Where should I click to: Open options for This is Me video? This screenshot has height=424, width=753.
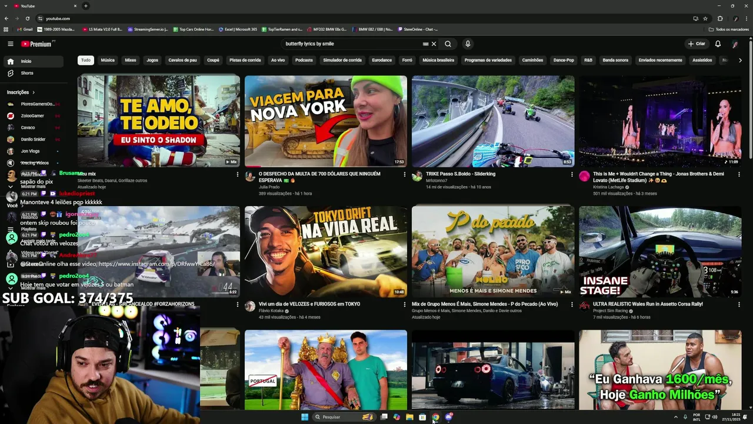pyautogui.click(x=738, y=174)
